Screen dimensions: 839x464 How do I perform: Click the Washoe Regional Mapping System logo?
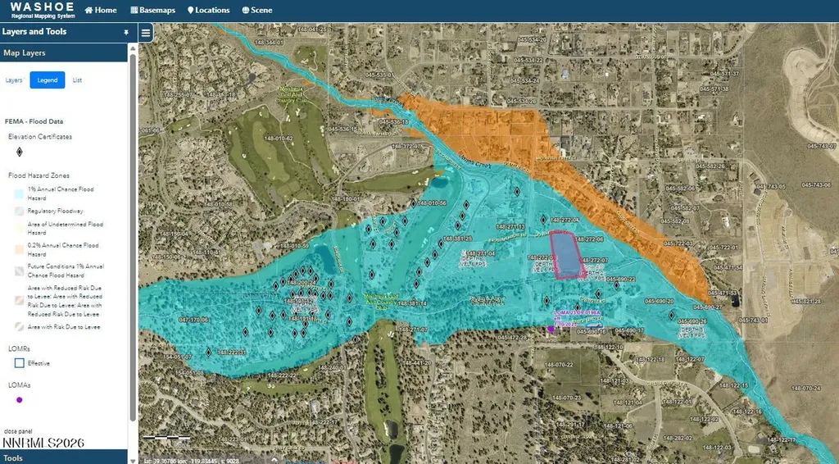[43, 10]
